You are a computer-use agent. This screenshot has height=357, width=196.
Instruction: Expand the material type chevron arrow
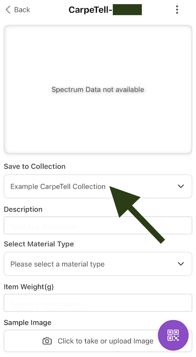point(181,264)
